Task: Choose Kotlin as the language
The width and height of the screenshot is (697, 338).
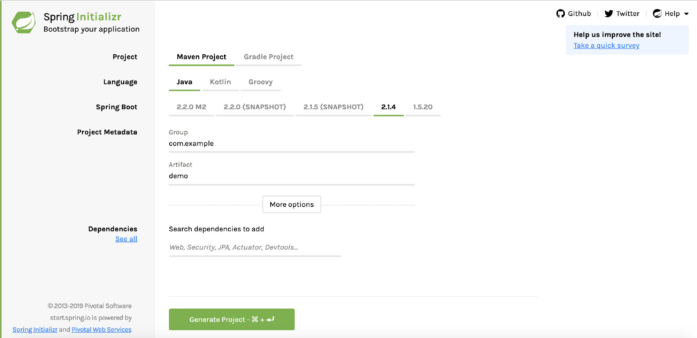Action: [x=220, y=82]
